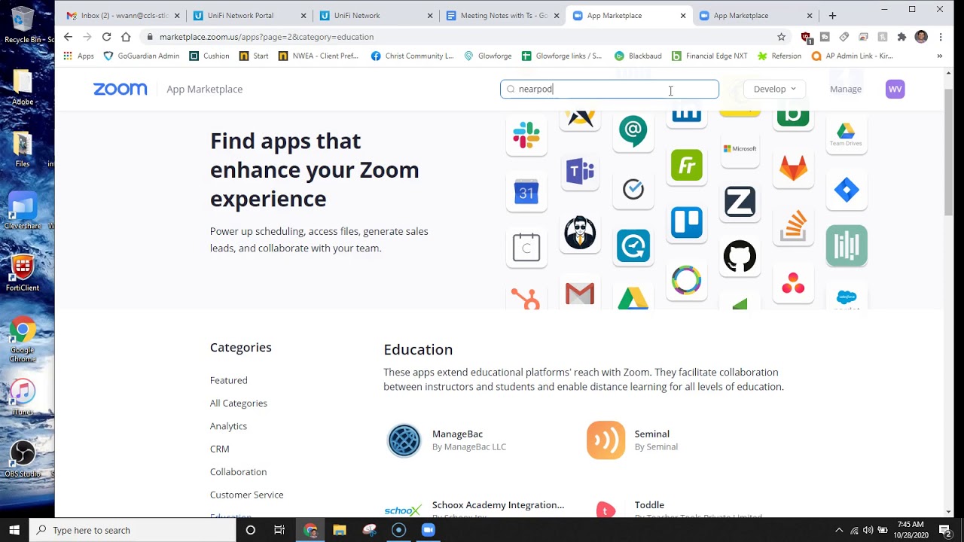Open Financial Edge NXT bookmark
This screenshot has height=542, width=964.
pyautogui.click(x=709, y=56)
